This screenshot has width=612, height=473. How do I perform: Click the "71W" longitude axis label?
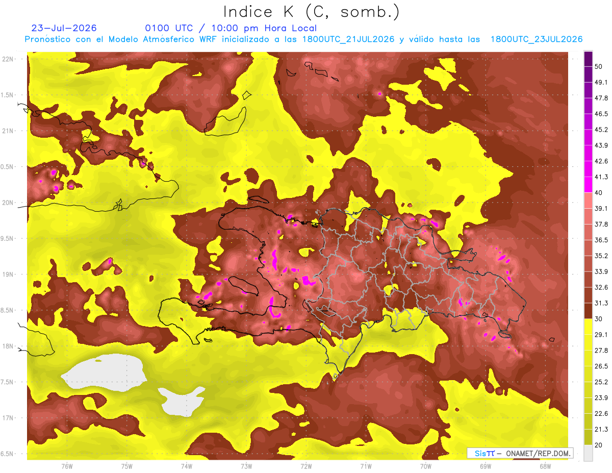tap(366, 466)
